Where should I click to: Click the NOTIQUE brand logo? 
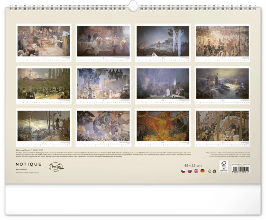[28, 164]
